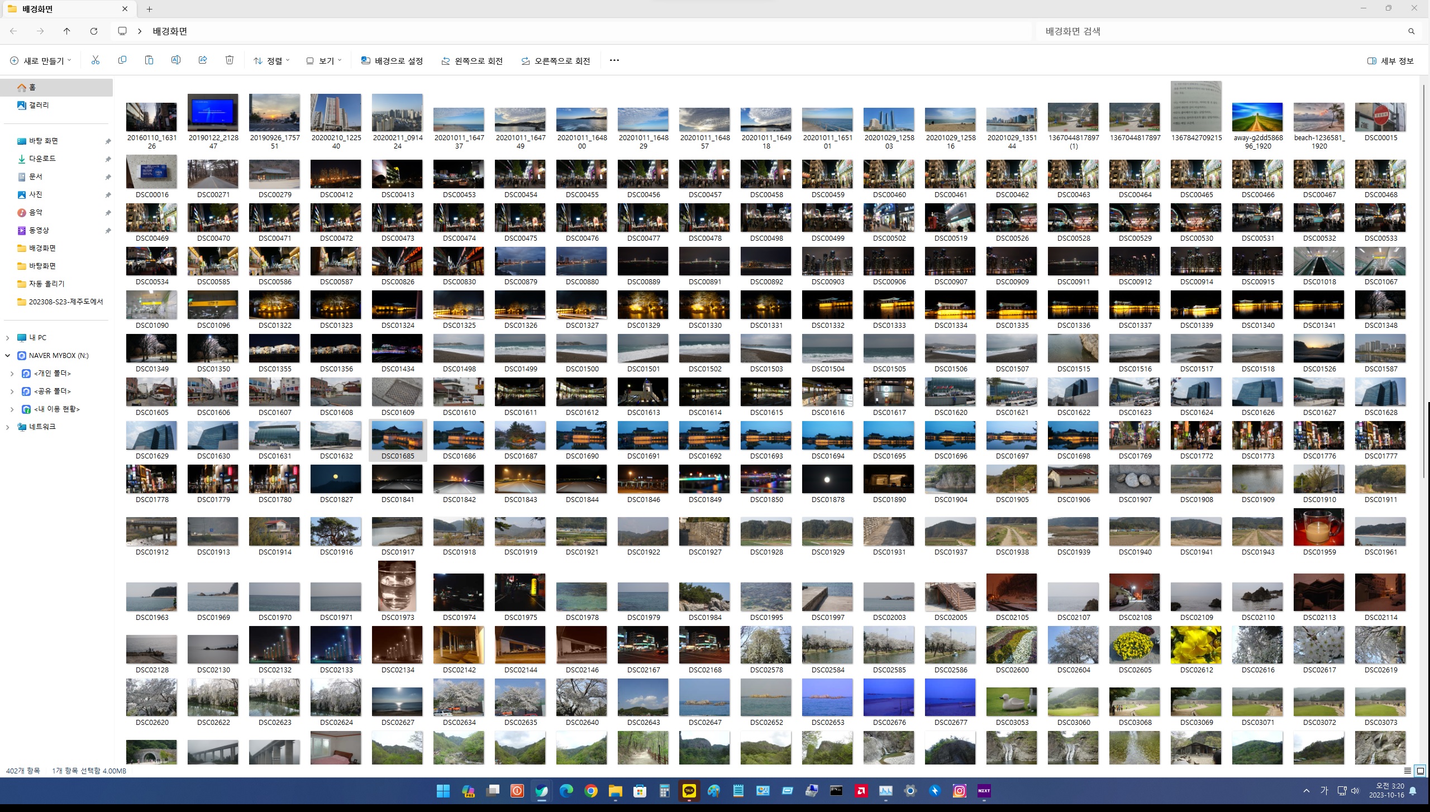The image size is (1430, 812).
Task: Click 오른쪽으로 회전 button
Action: coord(556,61)
